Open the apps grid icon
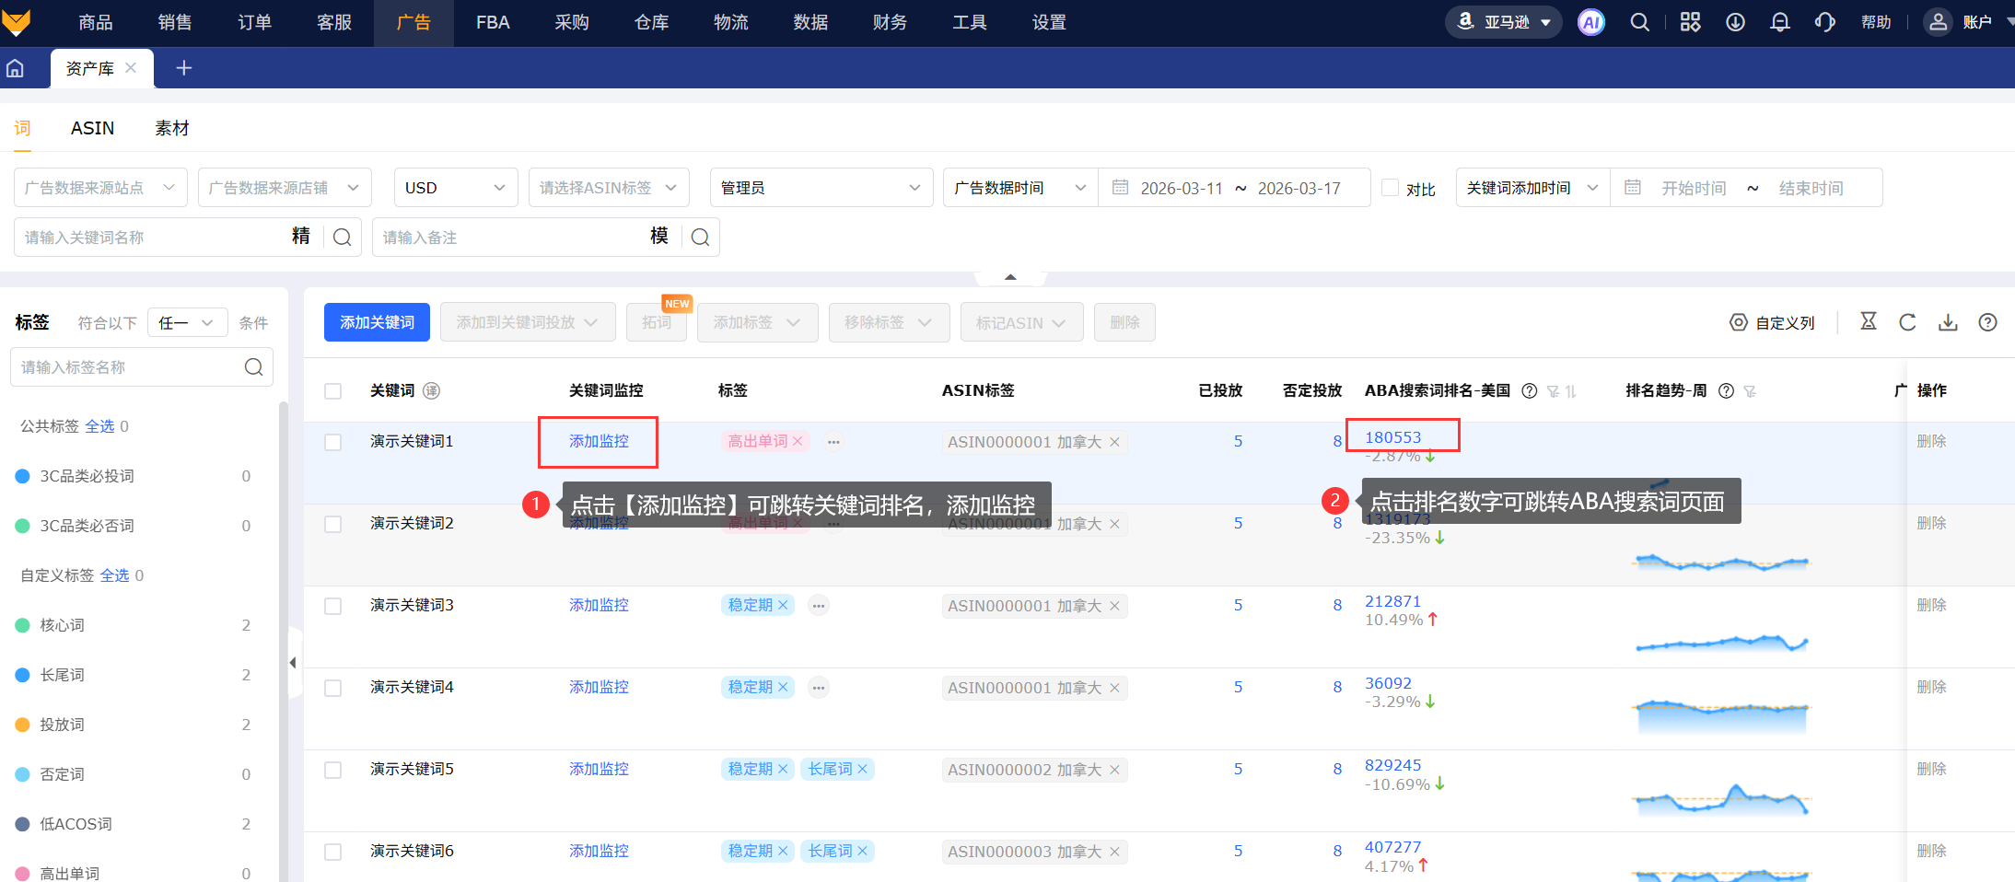 1690,22
